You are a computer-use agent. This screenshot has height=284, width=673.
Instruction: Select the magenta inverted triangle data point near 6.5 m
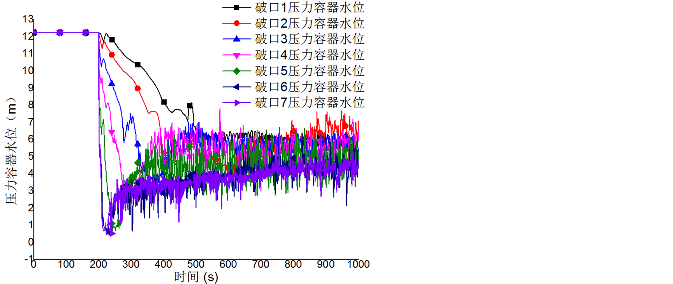point(112,133)
